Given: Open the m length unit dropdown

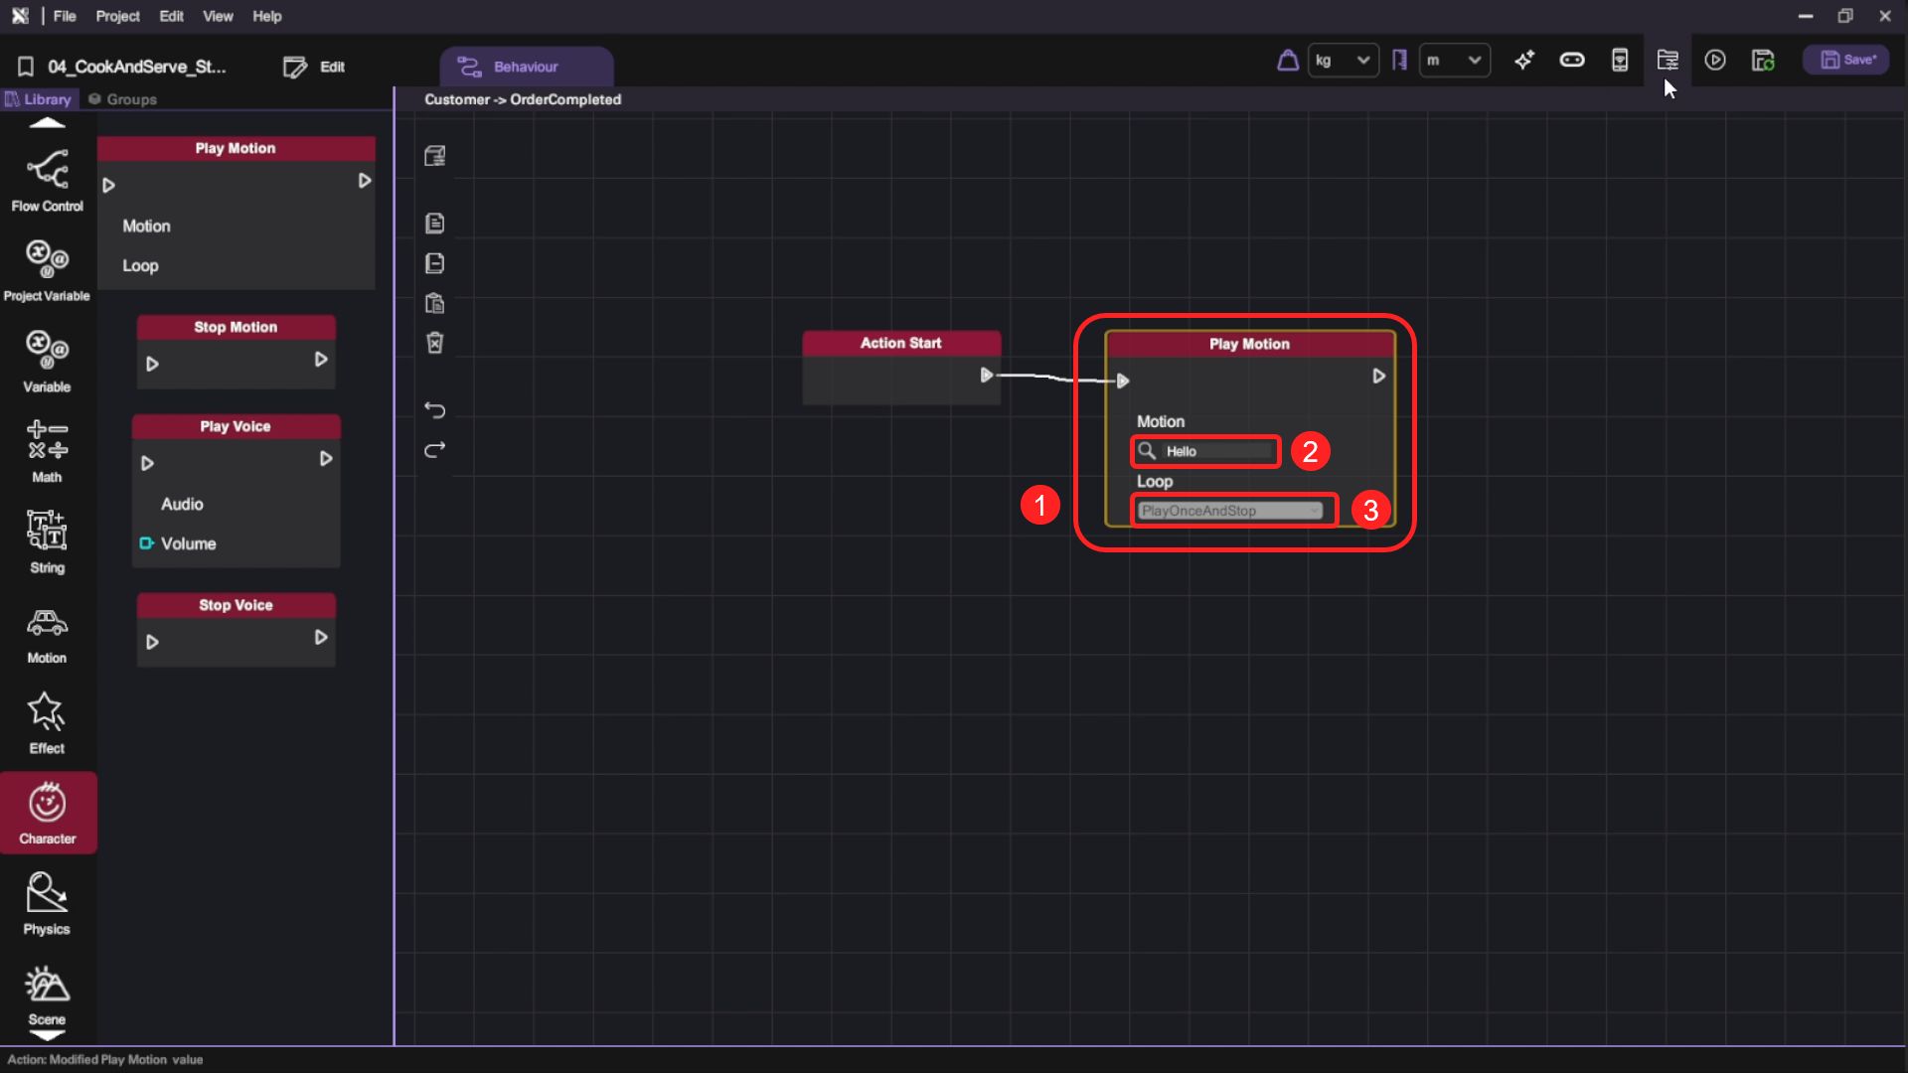Looking at the screenshot, I should tap(1453, 61).
